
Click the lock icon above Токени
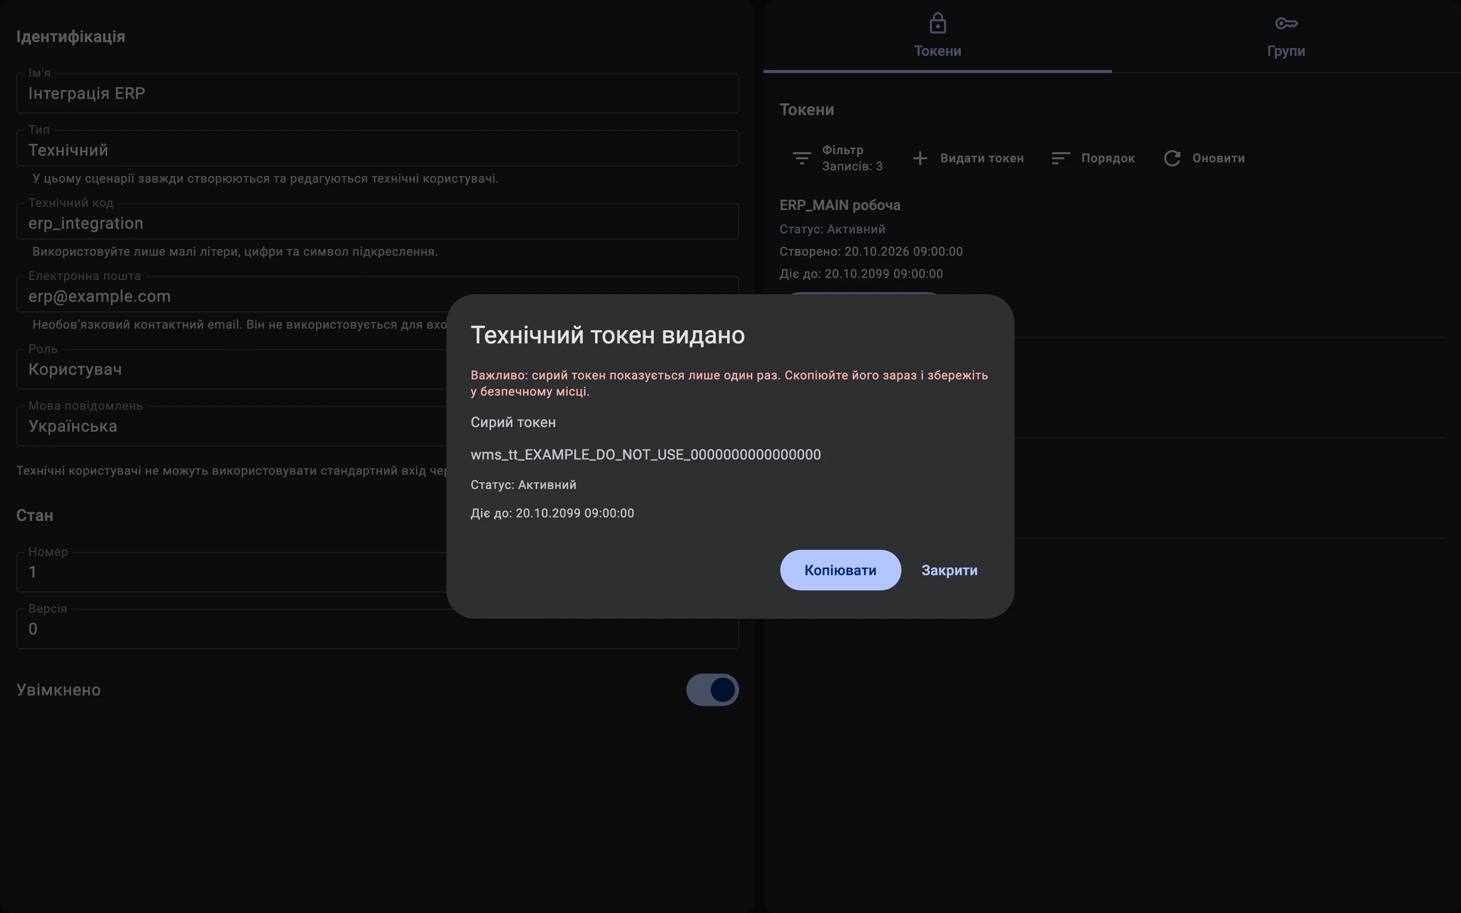[x=937, y=23]
